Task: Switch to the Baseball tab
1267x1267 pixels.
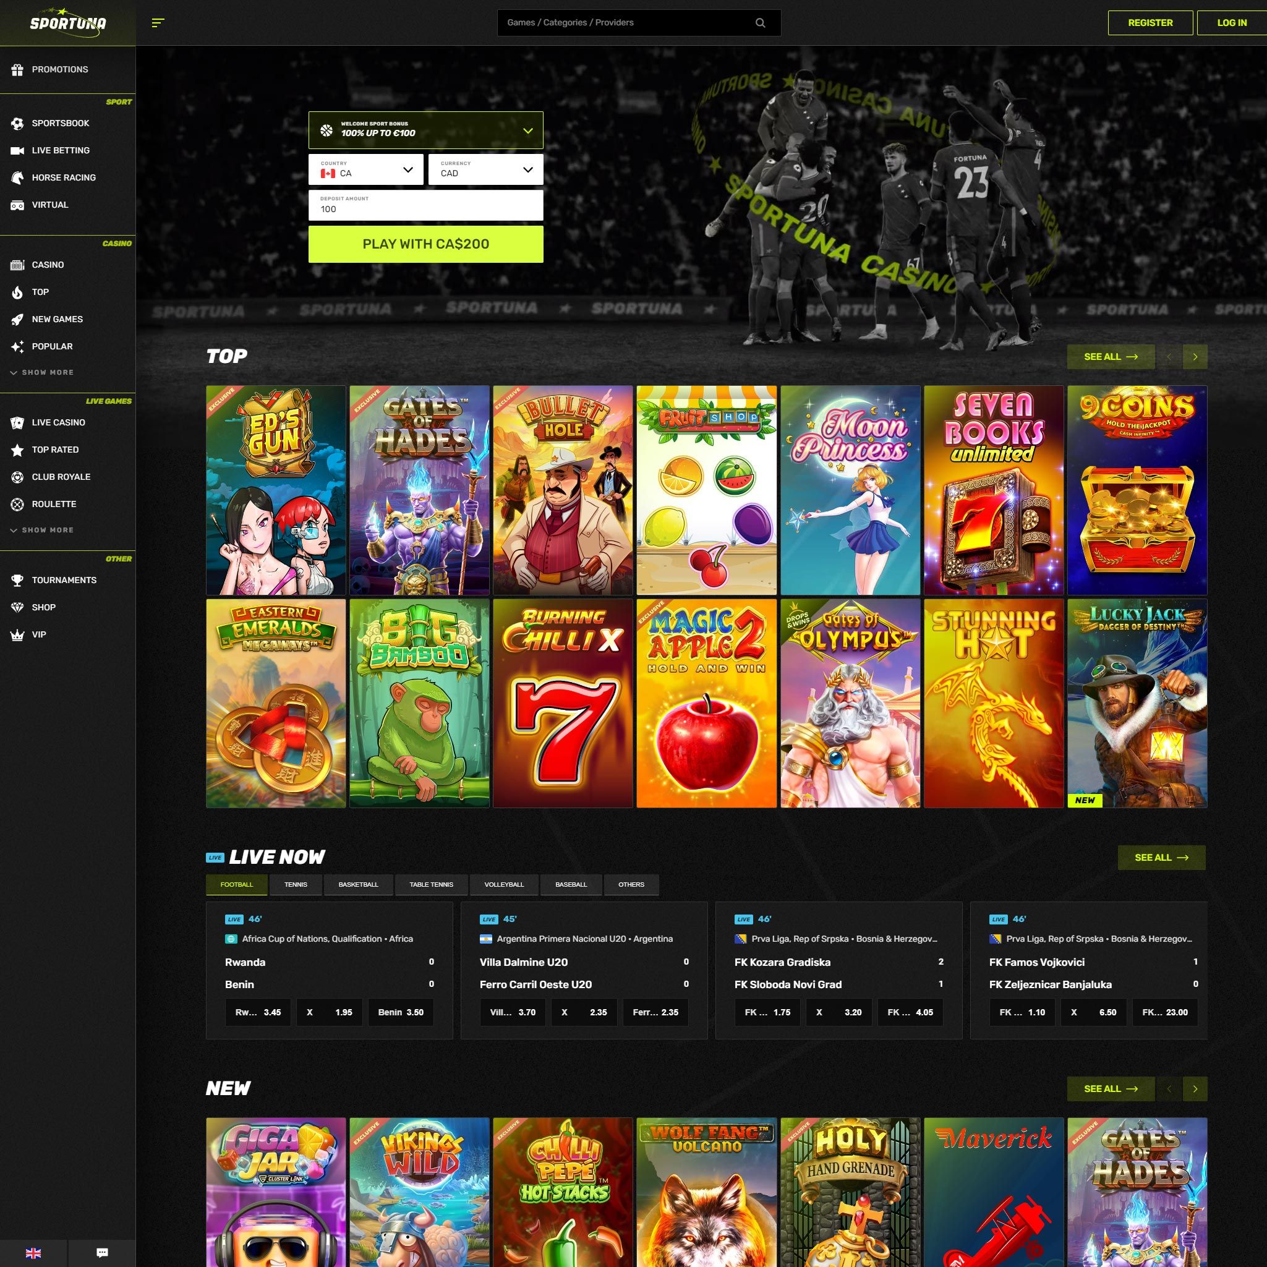Action: tap(571, 885)
